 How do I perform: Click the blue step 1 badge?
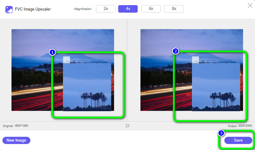click(x=52, y=52)
